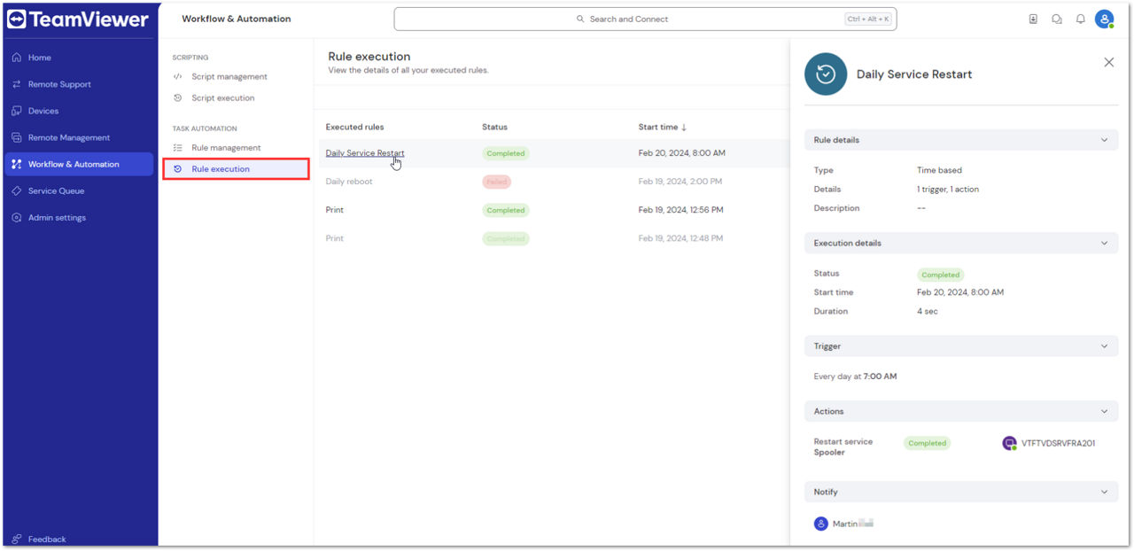Image resolution: width=1134 pixels, height=551 pixels.
Task: Open the user profile avatar
Action: coord(1104,19)
